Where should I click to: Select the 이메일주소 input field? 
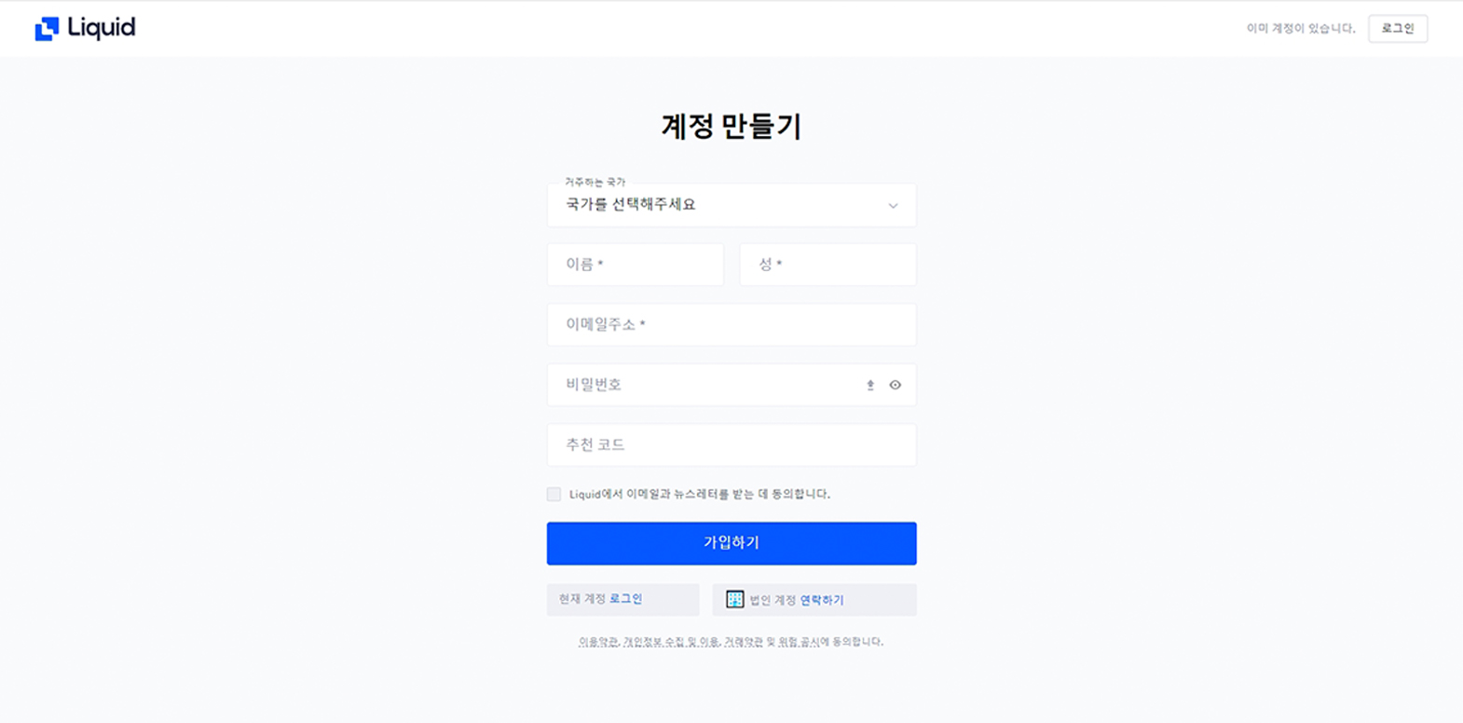(x=731, y=324)
